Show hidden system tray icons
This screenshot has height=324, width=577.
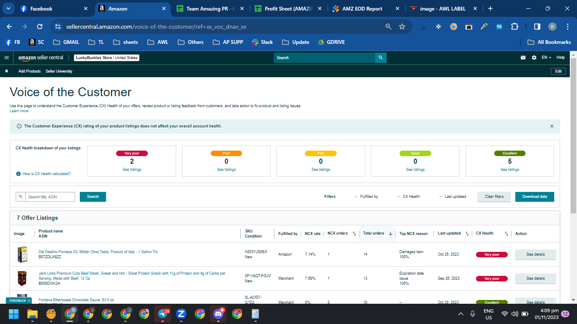461,314
